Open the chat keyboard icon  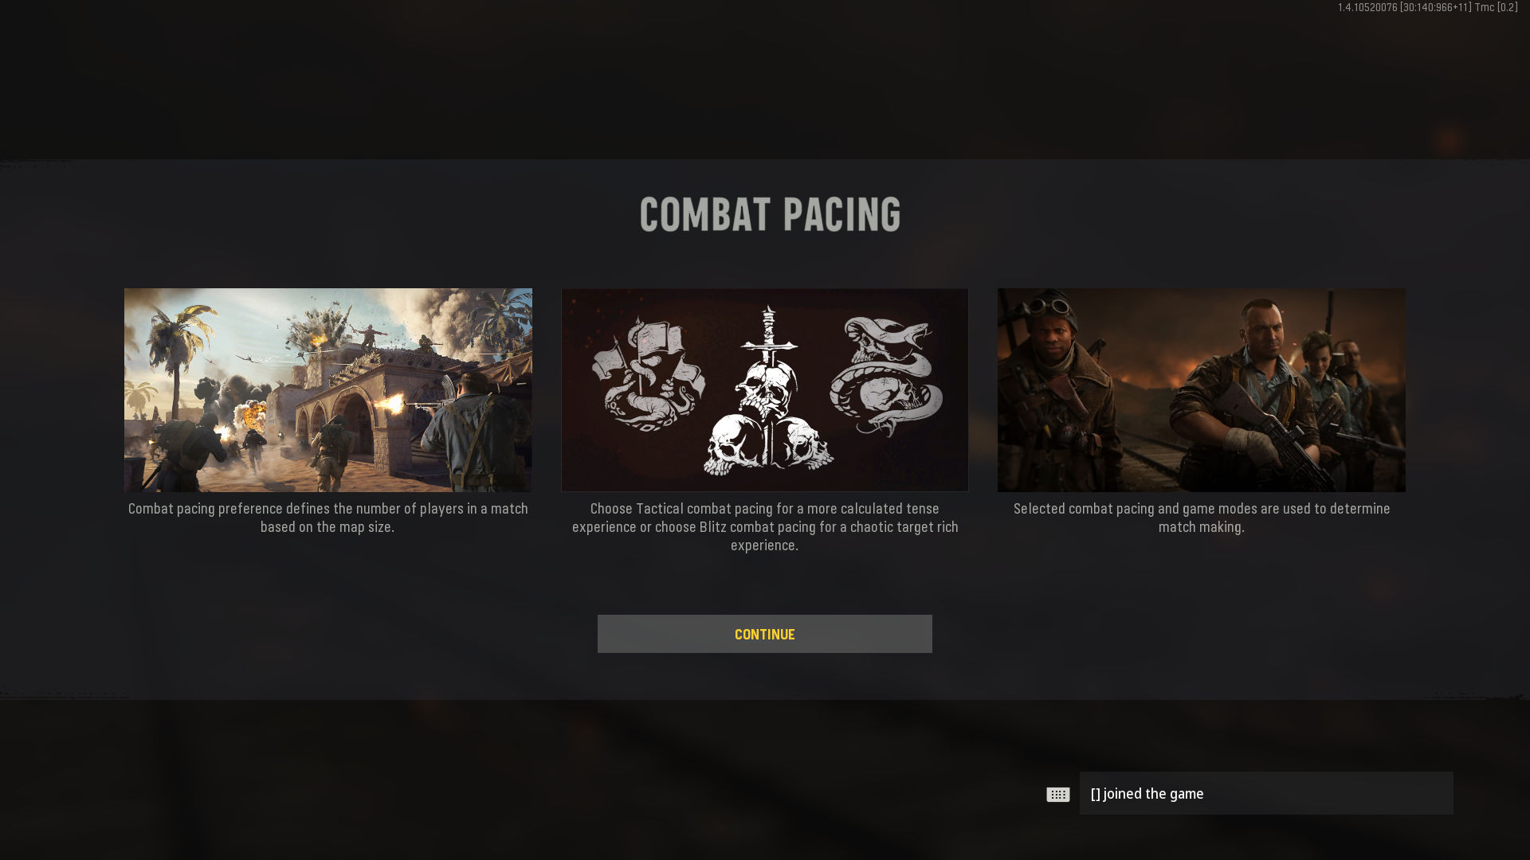click(x=1057, y=795)
